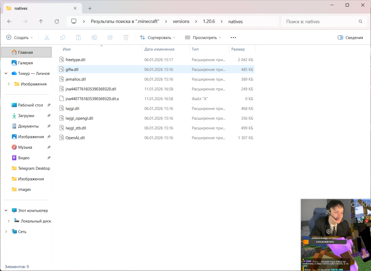Click the streamer video overlay thumbnail
The image size is (371, 271).
(336, 235)
